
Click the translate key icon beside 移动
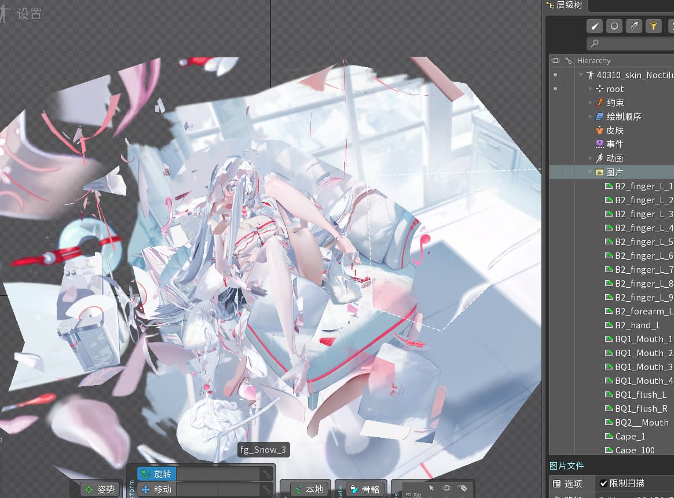click(x=266, y=489)
